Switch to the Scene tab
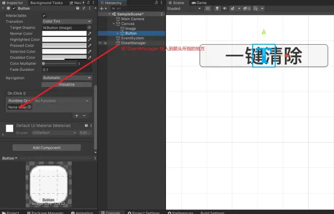The height and width of the screenshot is (214, 334). [x=176, y=3]
